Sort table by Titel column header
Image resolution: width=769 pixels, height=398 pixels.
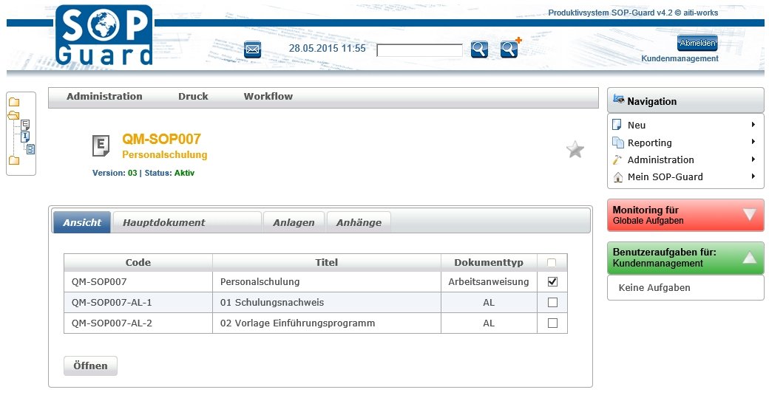327,262
